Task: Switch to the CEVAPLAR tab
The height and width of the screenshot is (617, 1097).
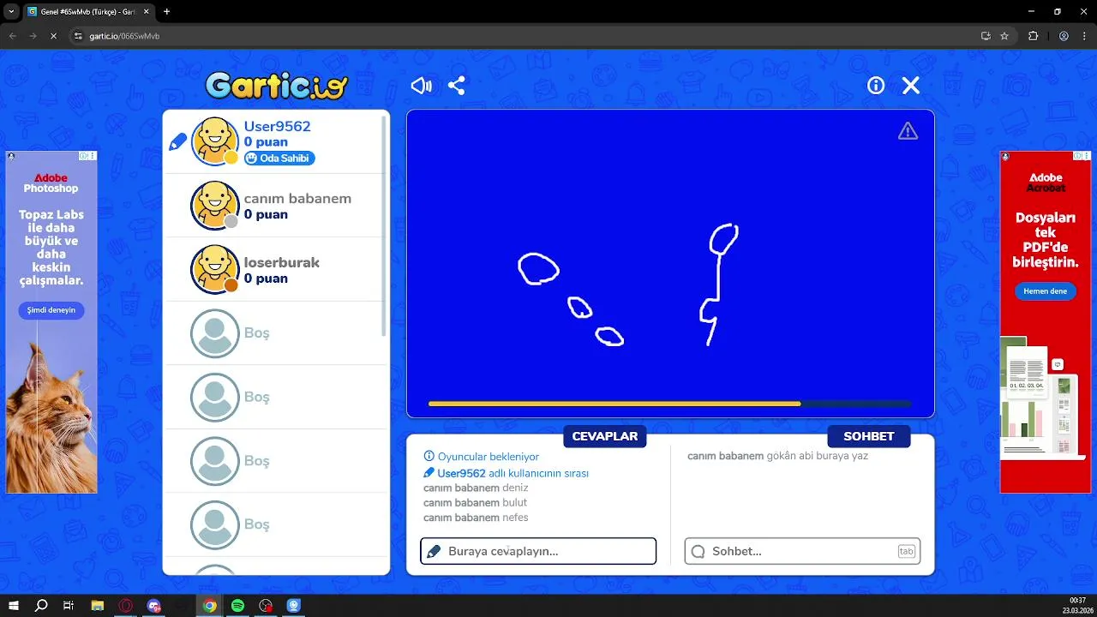Action: pos(605,436)
